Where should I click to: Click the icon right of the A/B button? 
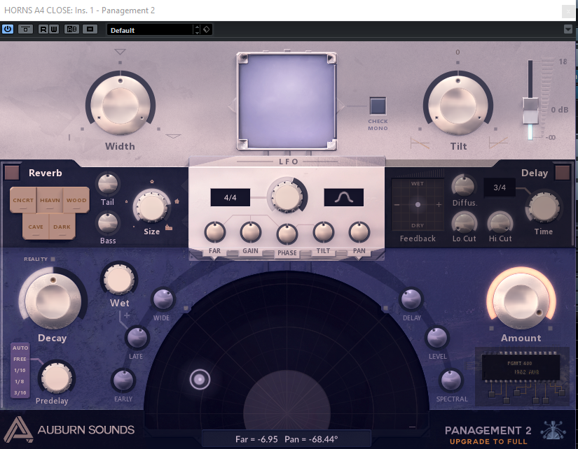pyautogui.click(x=90, y=29)
